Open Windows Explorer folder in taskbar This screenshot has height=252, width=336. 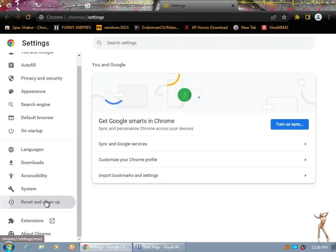click(42, 247)
